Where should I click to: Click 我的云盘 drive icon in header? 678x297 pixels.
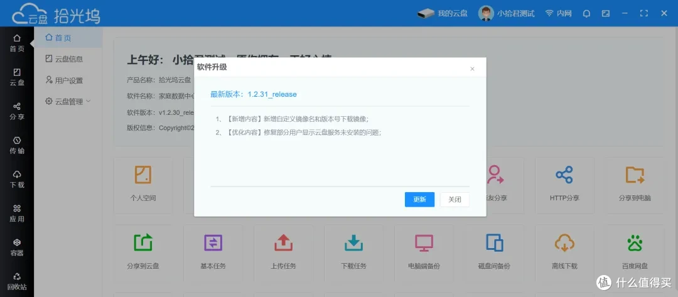point(426,13)
